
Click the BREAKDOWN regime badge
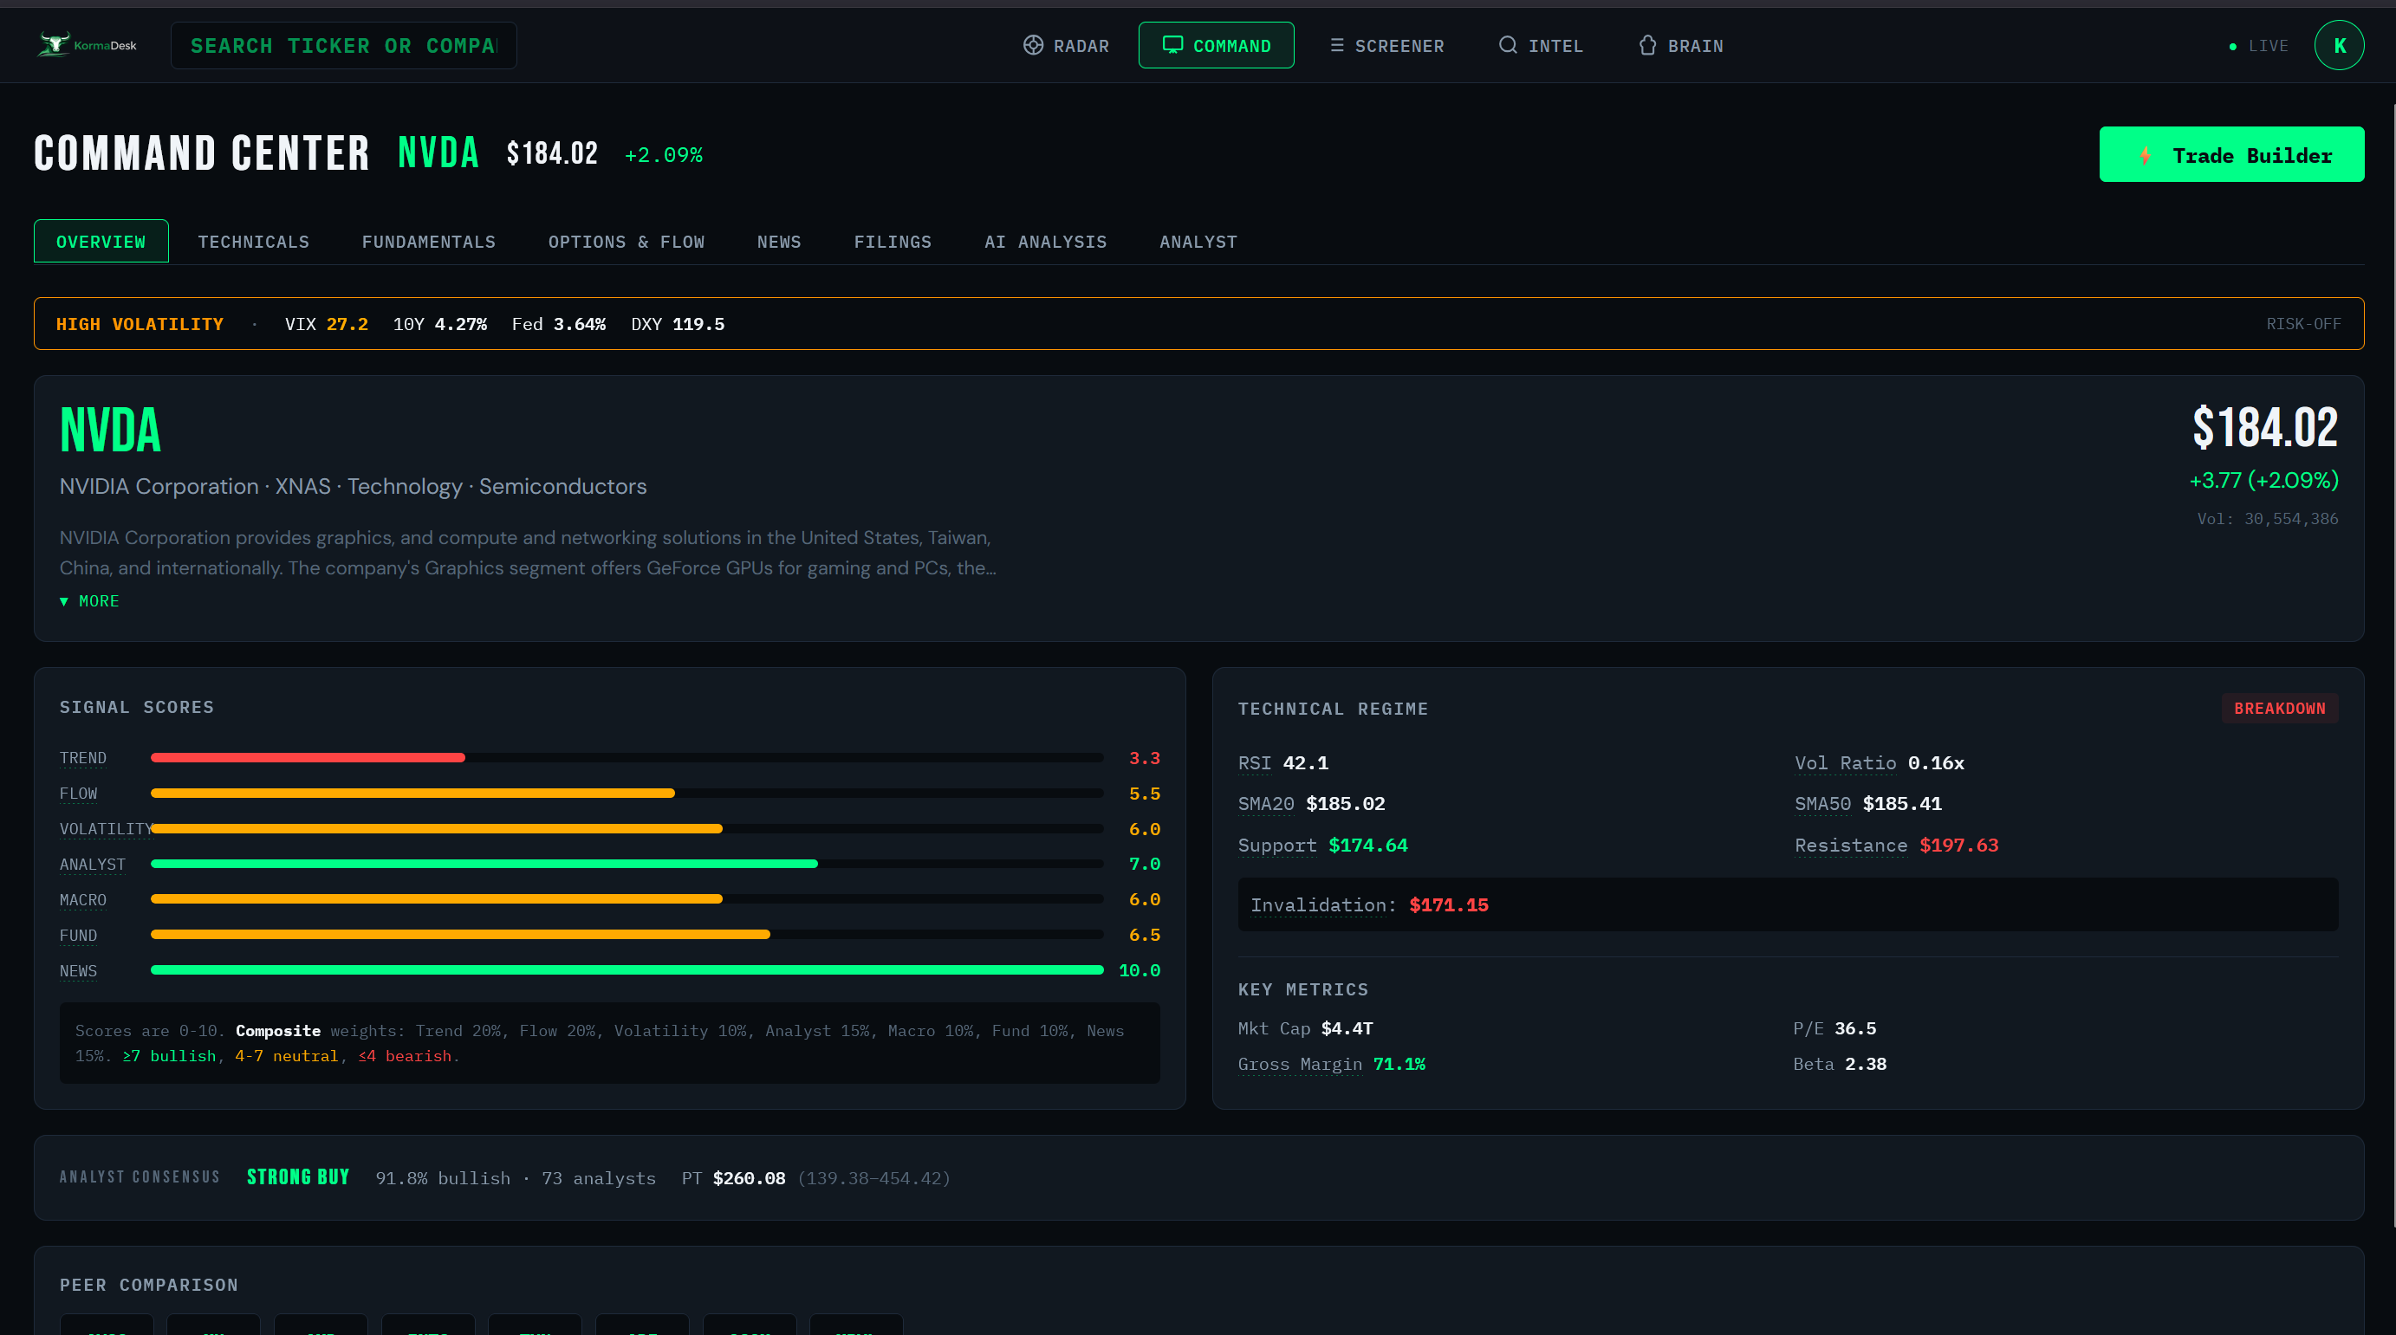[2279, 709]
